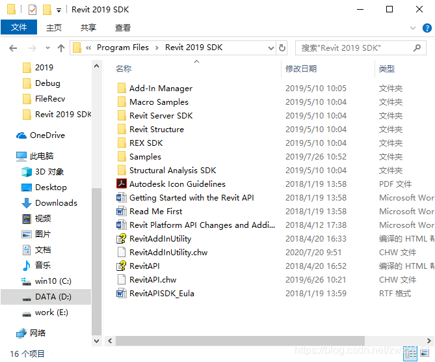Open the address bar history dropdown
Screen dimensions: 435x362
point(271,48)
